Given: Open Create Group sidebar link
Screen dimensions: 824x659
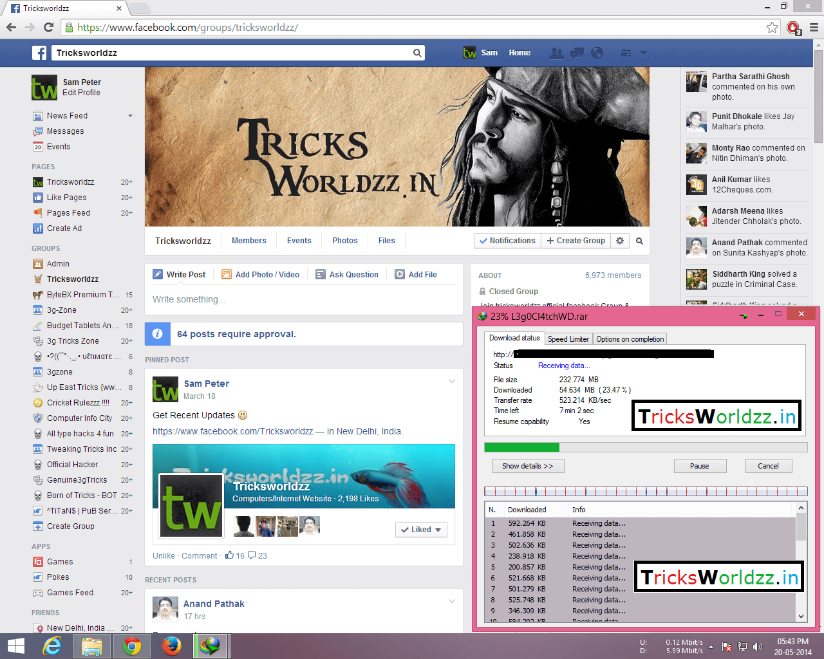Looking at the screenshot, I should coord(70,526).
